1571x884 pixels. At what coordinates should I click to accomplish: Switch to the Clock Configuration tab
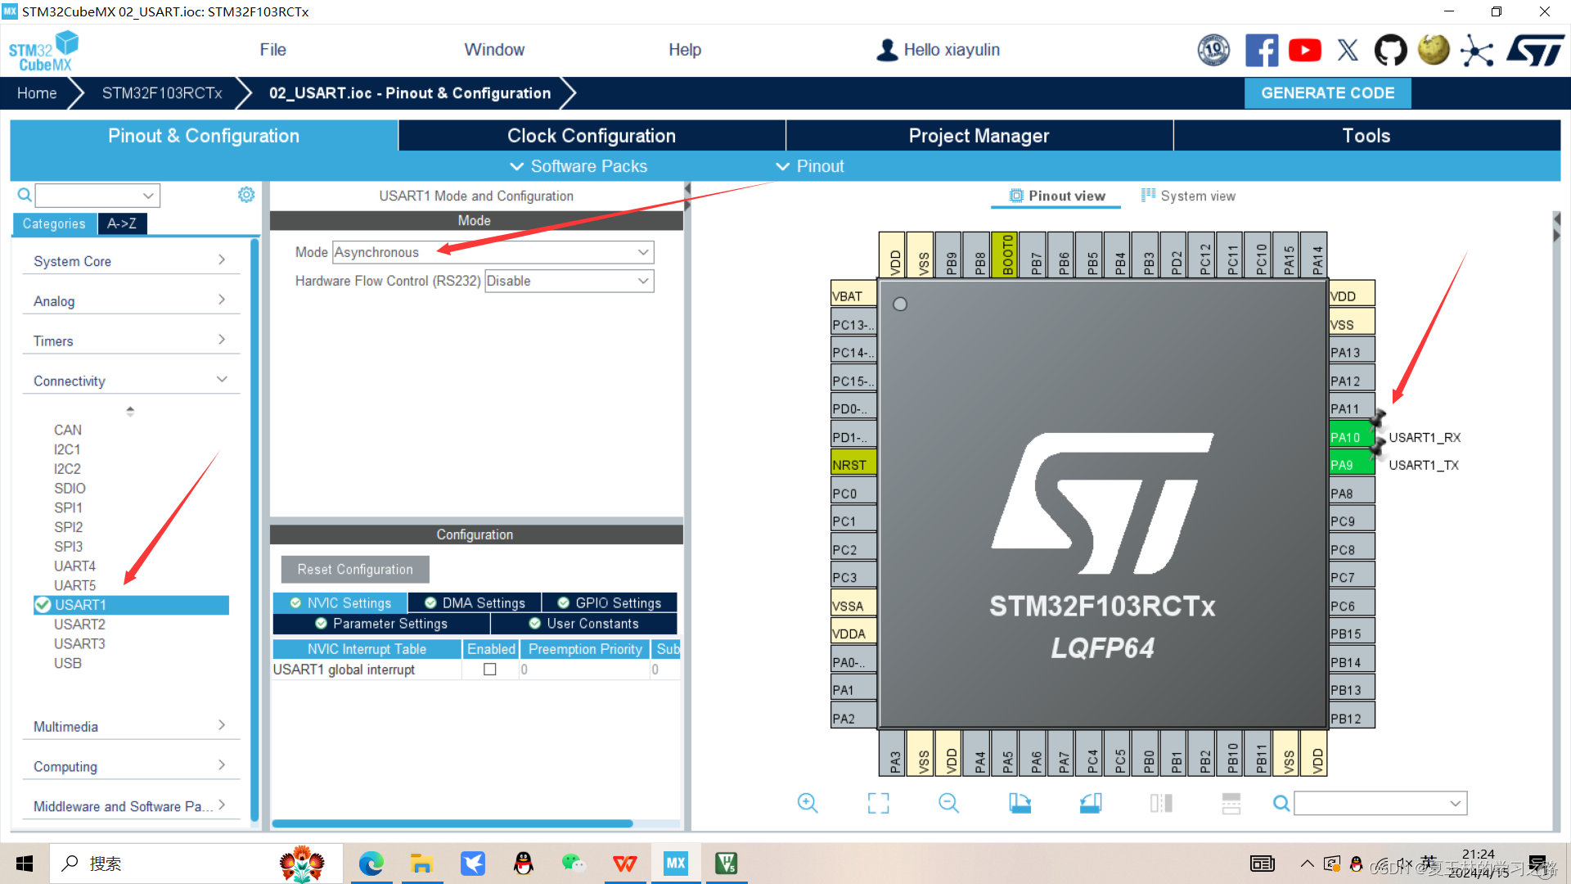point(592,136)
